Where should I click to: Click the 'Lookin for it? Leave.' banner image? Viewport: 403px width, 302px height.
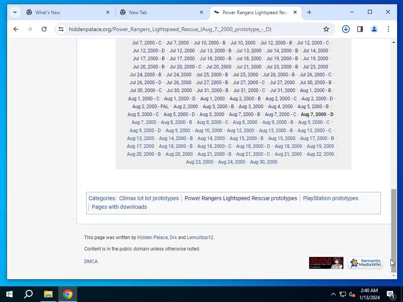point(326,263)
